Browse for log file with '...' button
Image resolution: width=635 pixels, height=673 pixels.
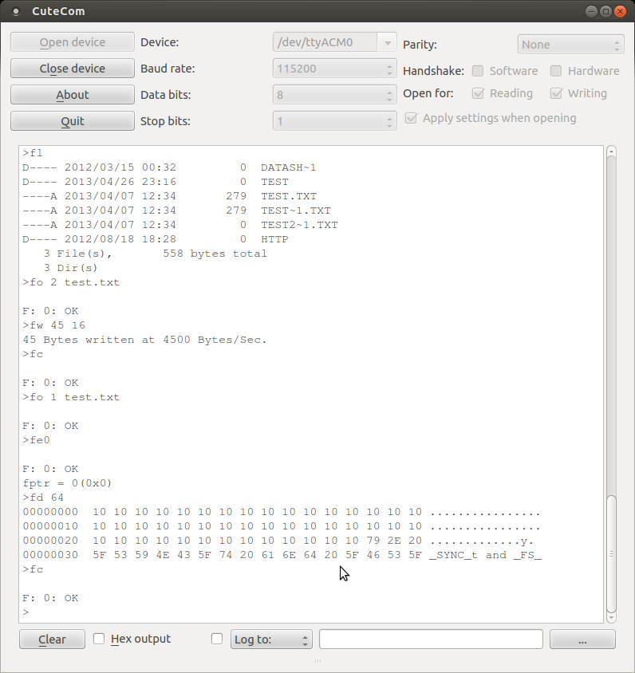tap(582, 640)
